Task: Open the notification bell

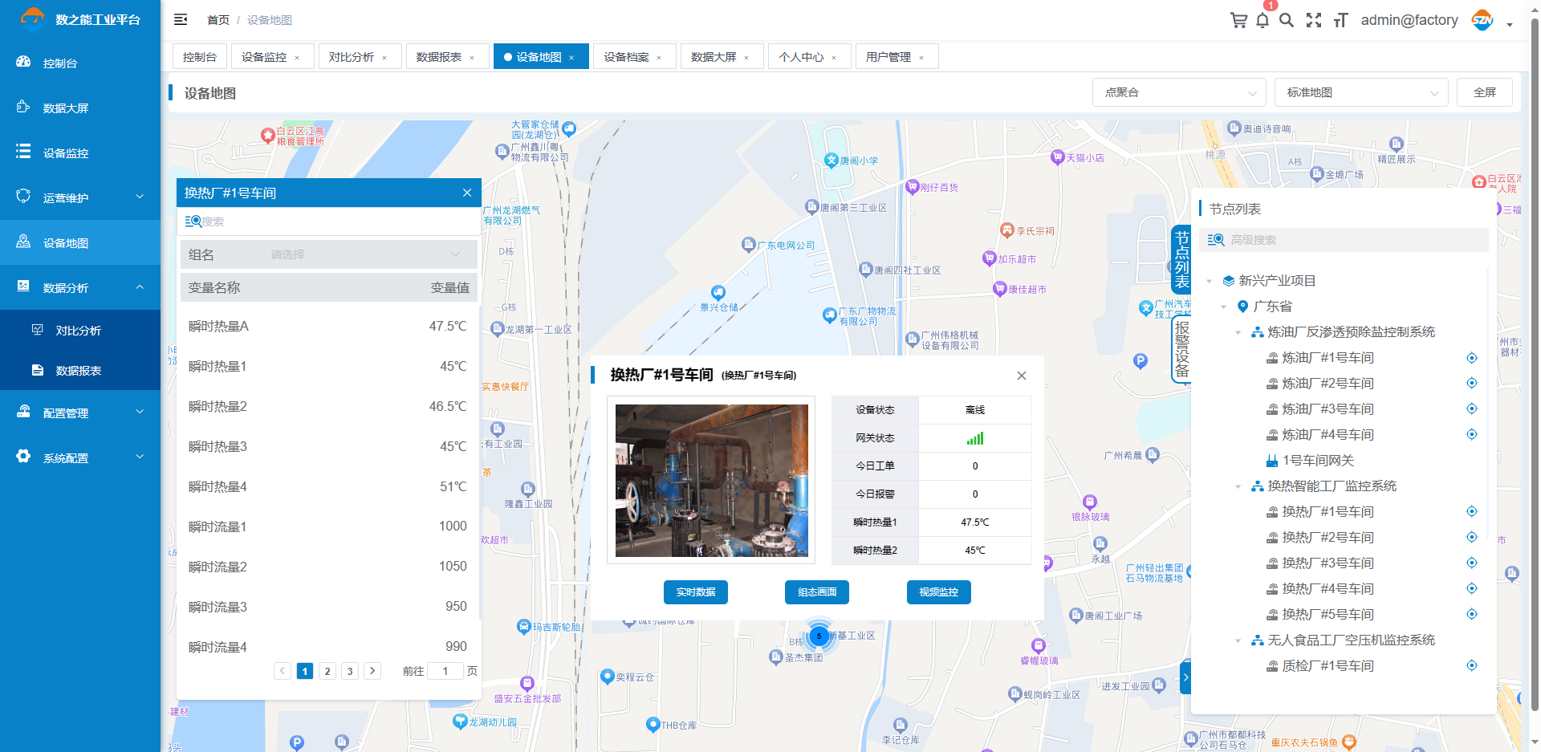Action: [x=1262, y=20]
